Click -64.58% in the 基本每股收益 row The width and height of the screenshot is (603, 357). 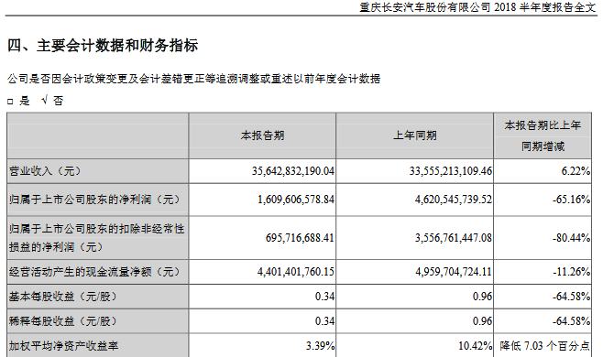[x=572, y=297]
